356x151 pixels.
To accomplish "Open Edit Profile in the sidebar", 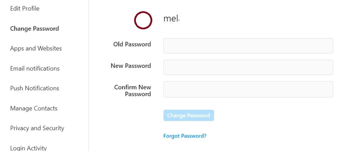I will coord(25,9).
